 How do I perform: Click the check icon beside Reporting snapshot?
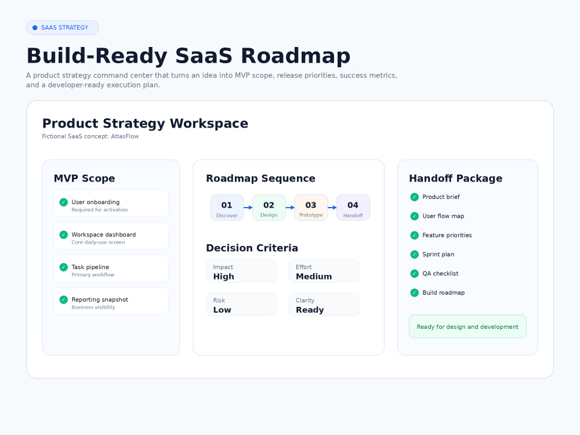click(64, 300)
